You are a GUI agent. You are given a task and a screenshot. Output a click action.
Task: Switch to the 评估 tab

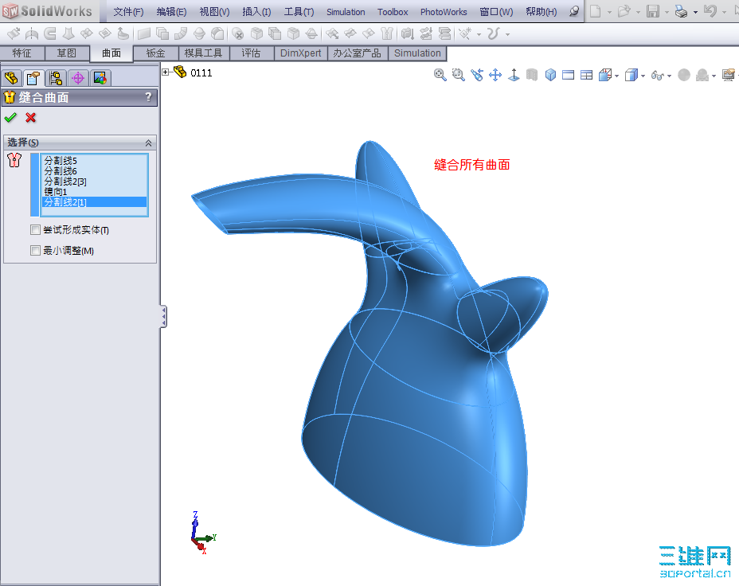click(251, 53)
